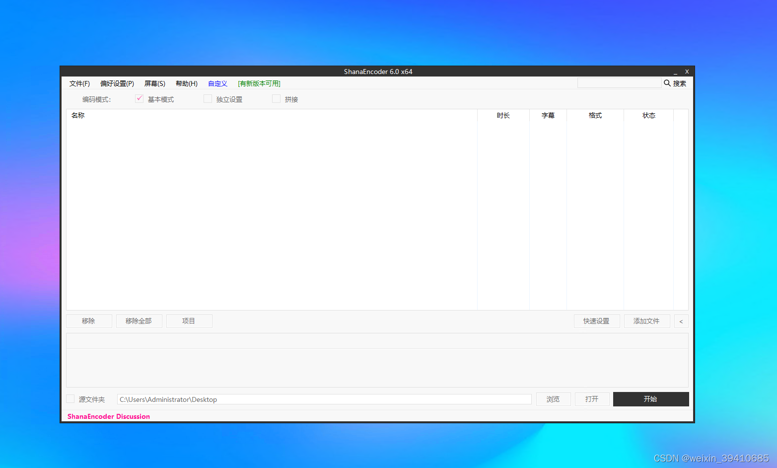Click the 字幕 column header
Image resolution: width=777 pixels, height=468 pixels.
pyautogui.click(x=548, y=115)
